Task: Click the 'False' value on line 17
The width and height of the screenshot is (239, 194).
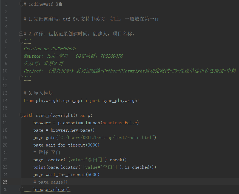Action: pyautogui.click(x=131, y=123)
